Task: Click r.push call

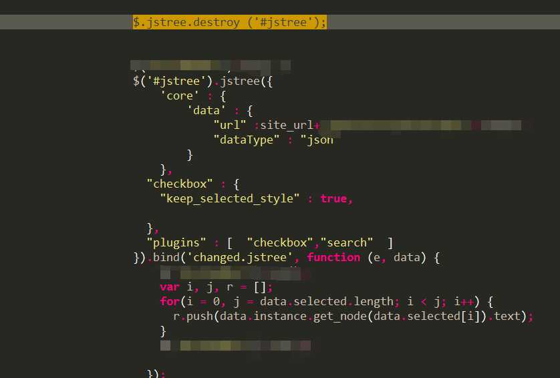Action: pyautogui.click(x=193, y=317)
